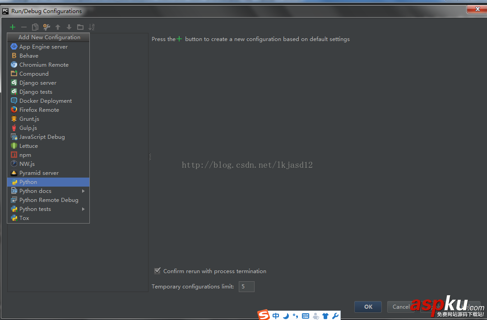
Task: Edit the temporary configurations limit field
Action: pyautogui.click(x=246, y=286)
